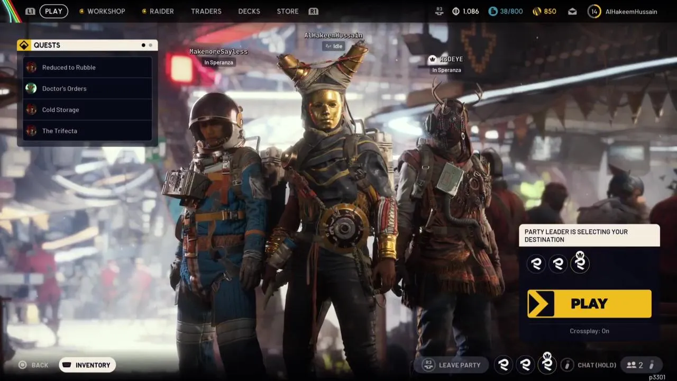Open the STORE tab

coord(288,11)
